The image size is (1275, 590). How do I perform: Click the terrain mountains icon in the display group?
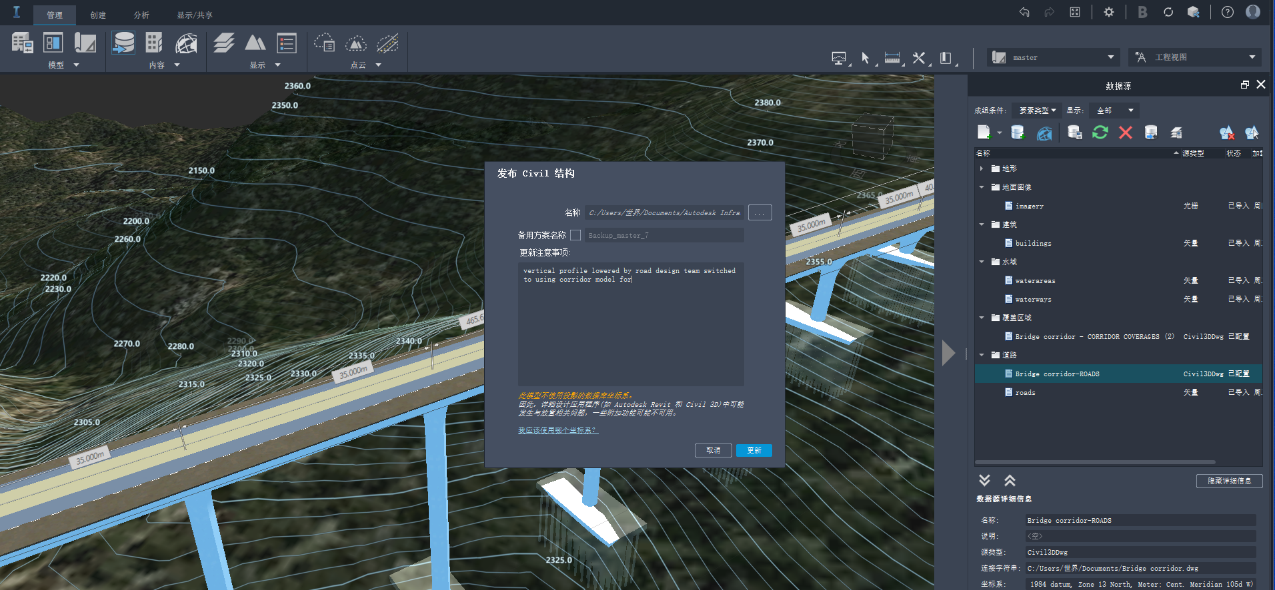pos(255,43)
